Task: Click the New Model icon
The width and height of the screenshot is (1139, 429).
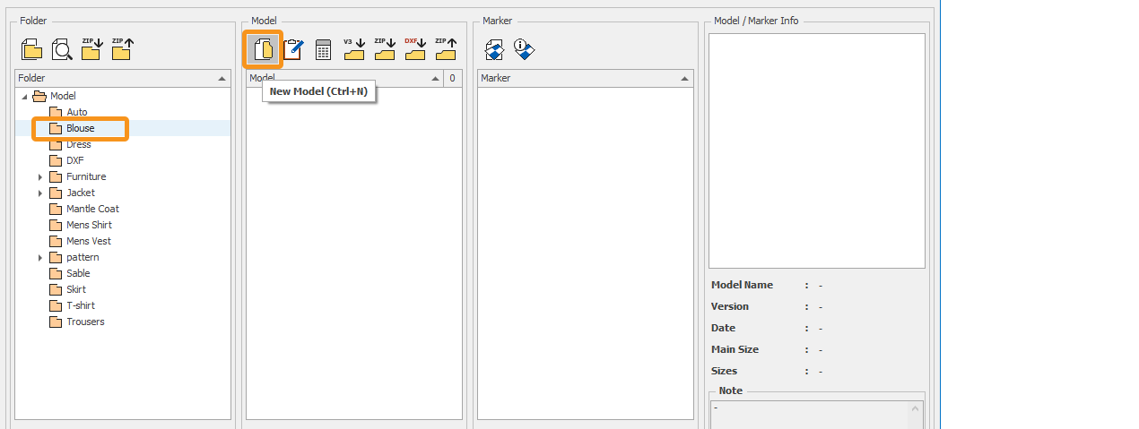Action: point(264,50)
